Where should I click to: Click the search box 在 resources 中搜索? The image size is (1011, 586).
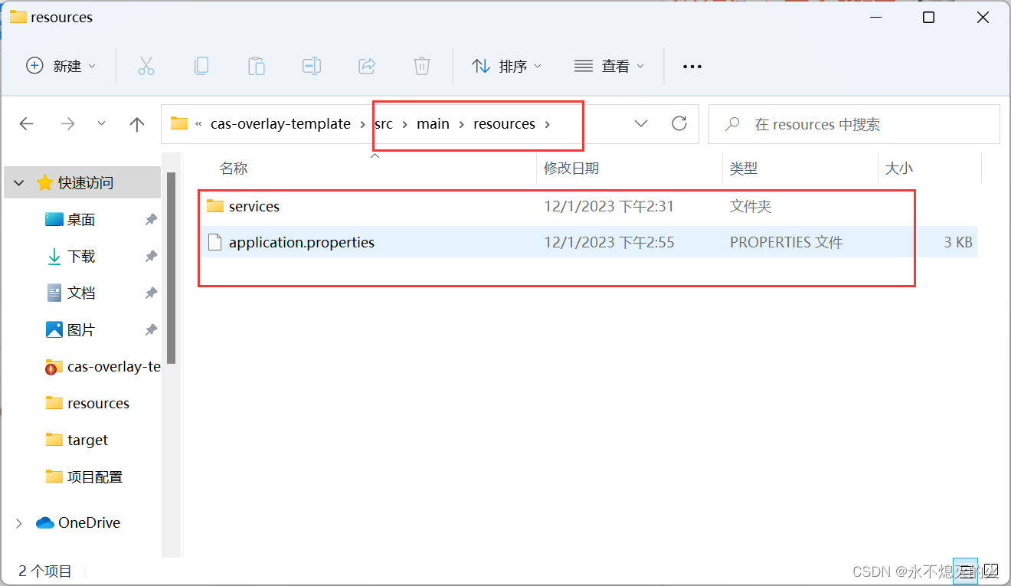coord(854,124)
